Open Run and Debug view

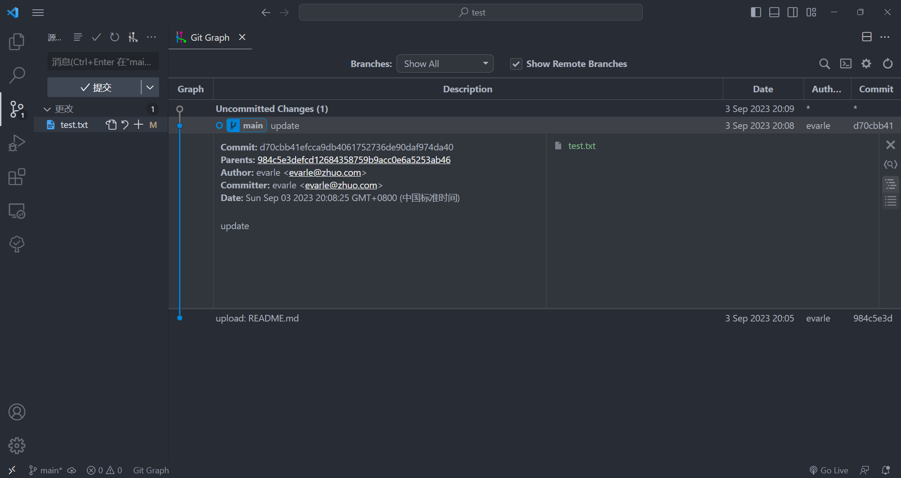point(17,143)
